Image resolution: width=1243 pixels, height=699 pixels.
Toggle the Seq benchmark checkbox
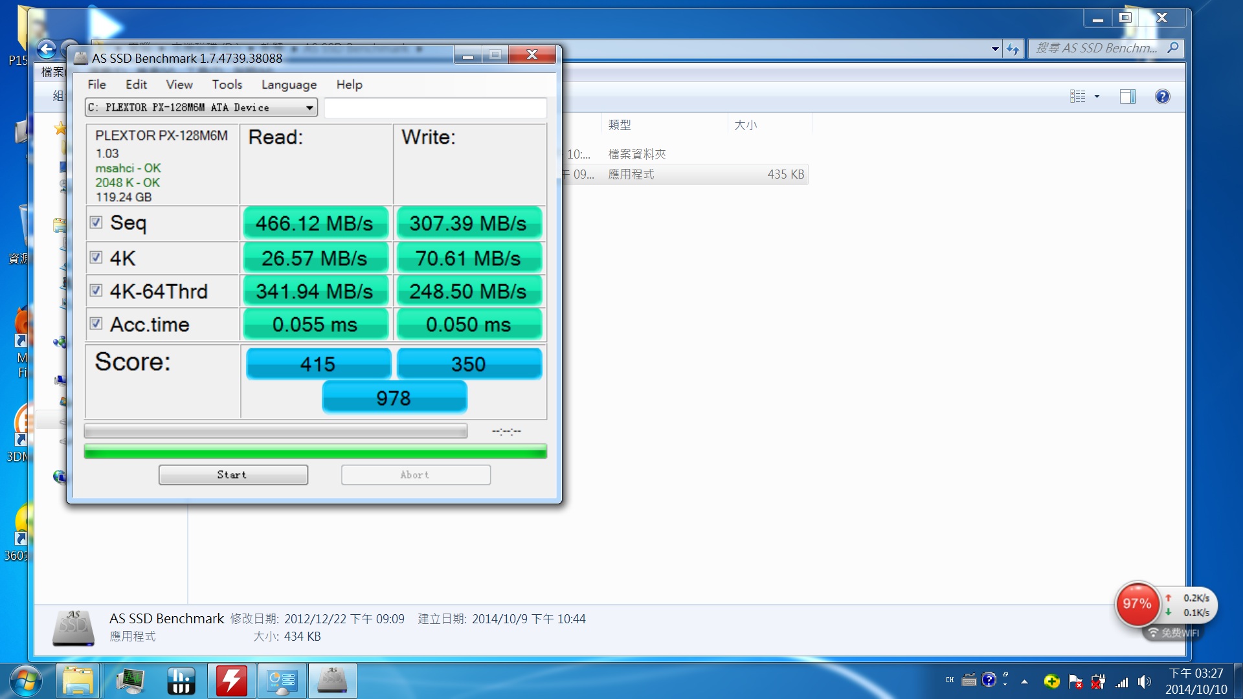[x=96, y=223]
